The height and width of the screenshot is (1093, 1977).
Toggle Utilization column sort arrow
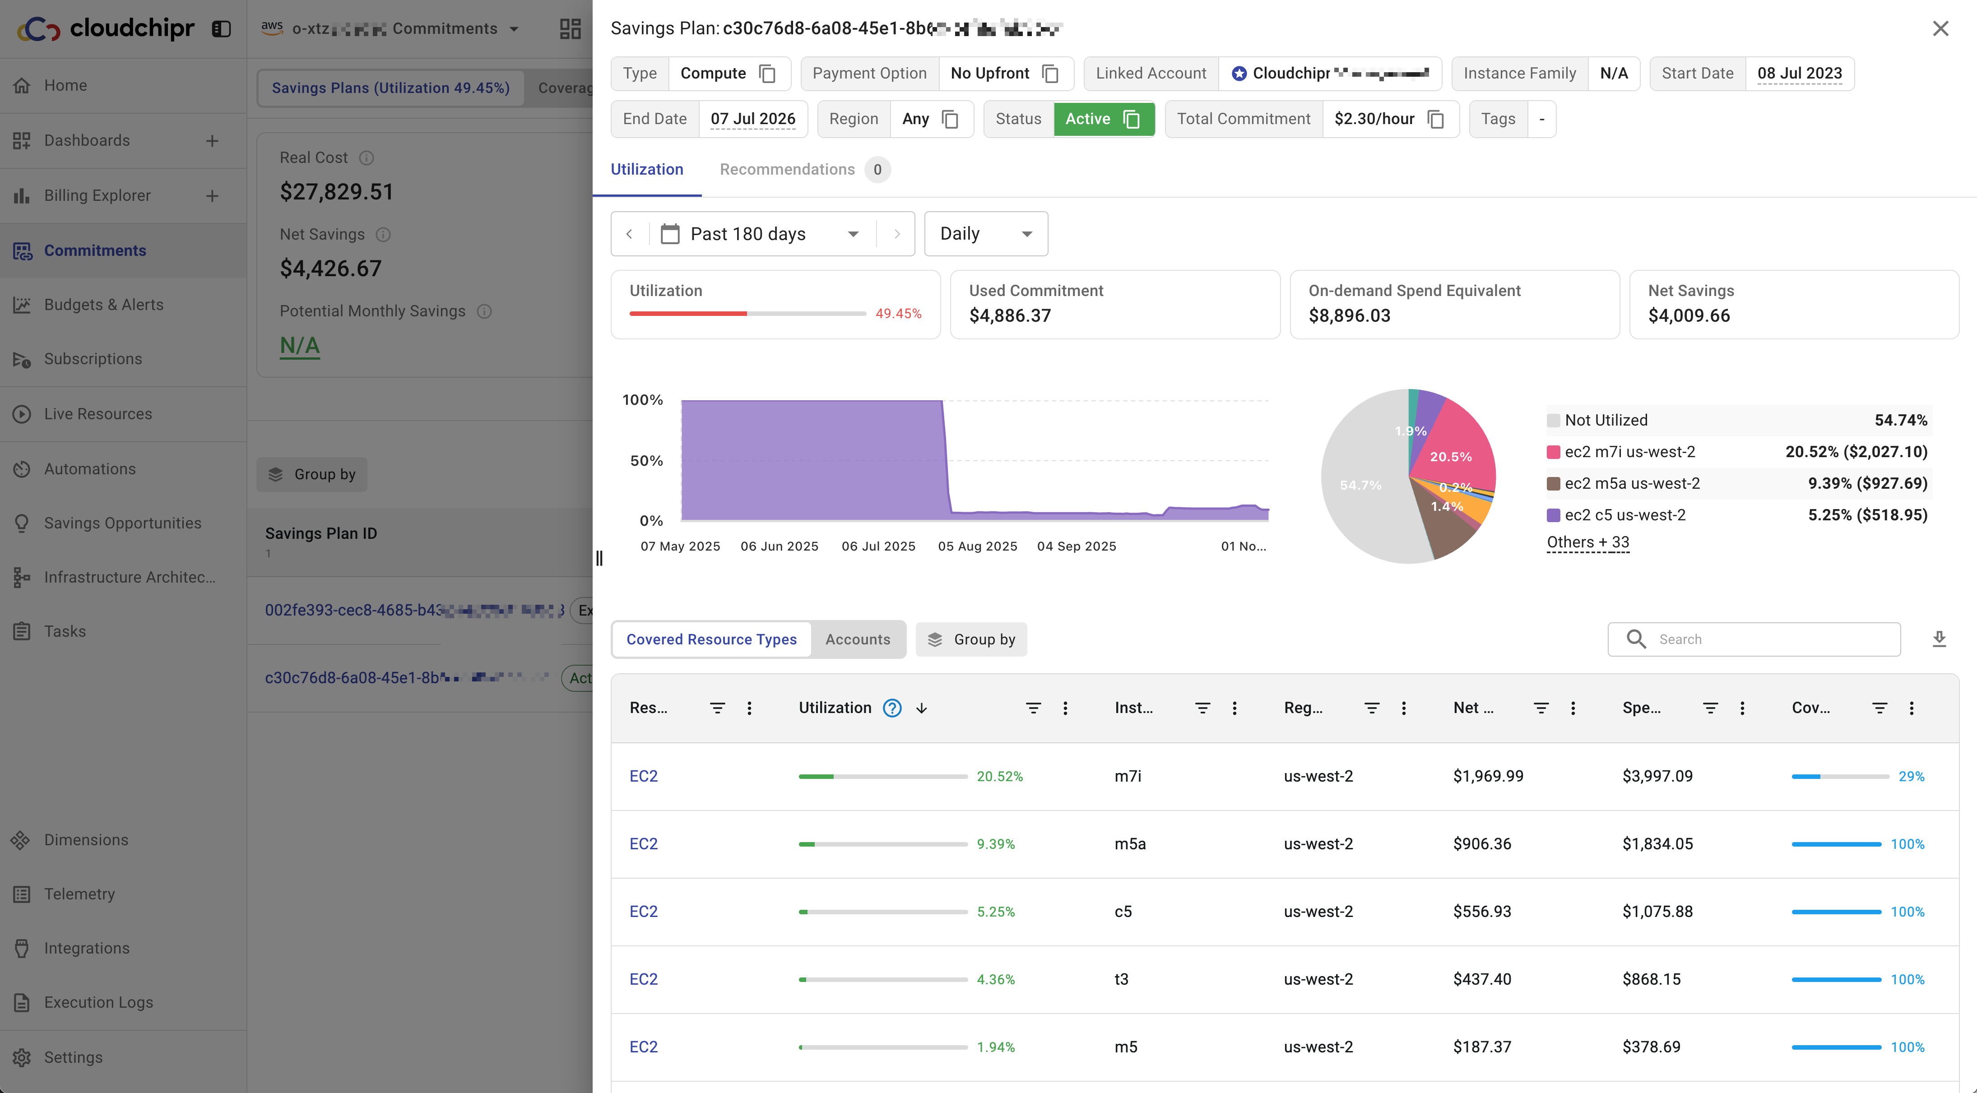point(922,708)
